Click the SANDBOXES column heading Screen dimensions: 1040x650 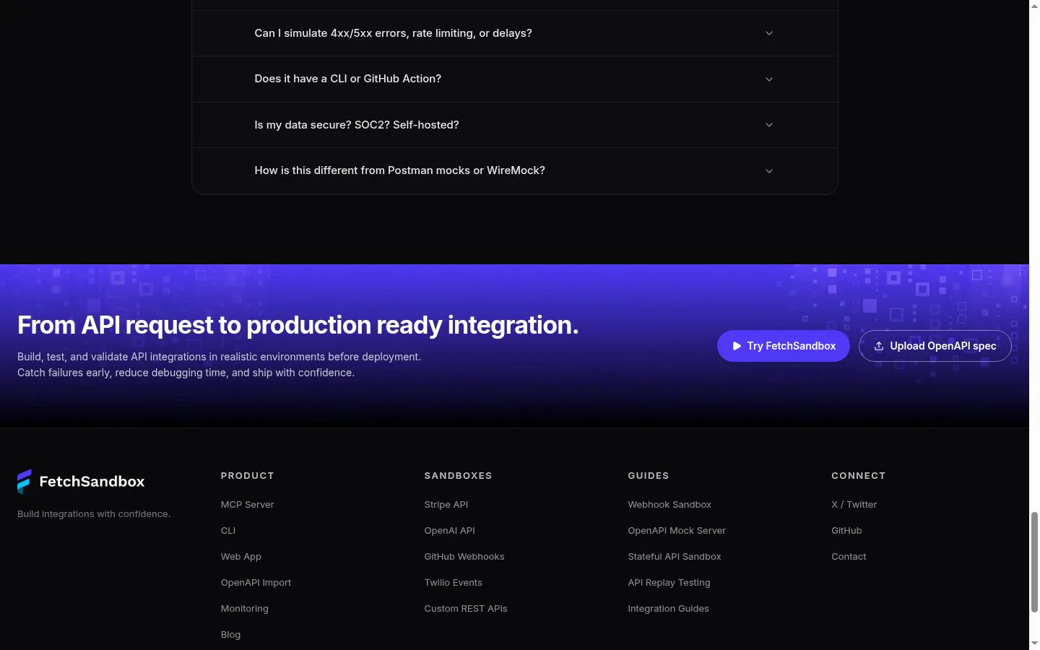pyautogui.click(x=459, y=476)
